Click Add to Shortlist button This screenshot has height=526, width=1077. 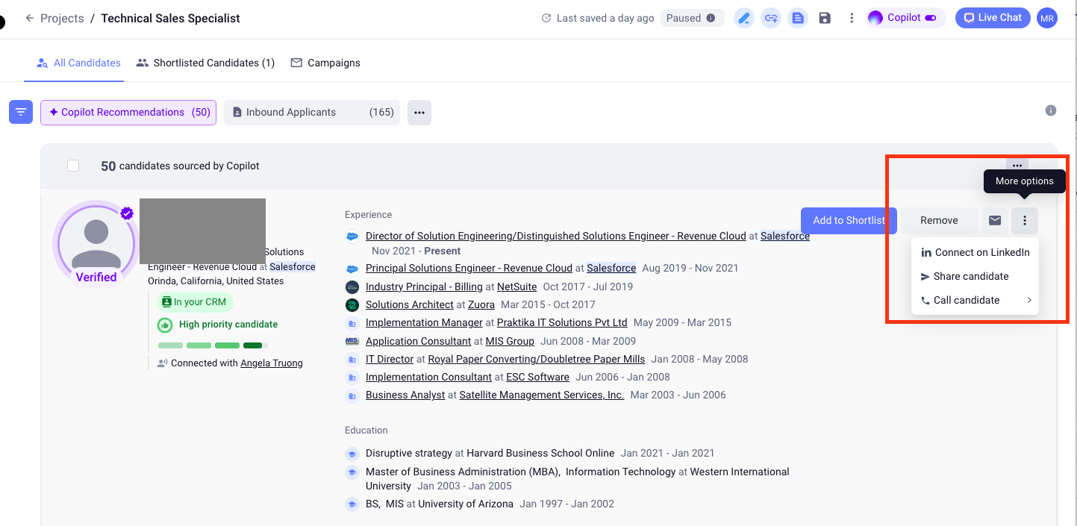pos(848,220)
